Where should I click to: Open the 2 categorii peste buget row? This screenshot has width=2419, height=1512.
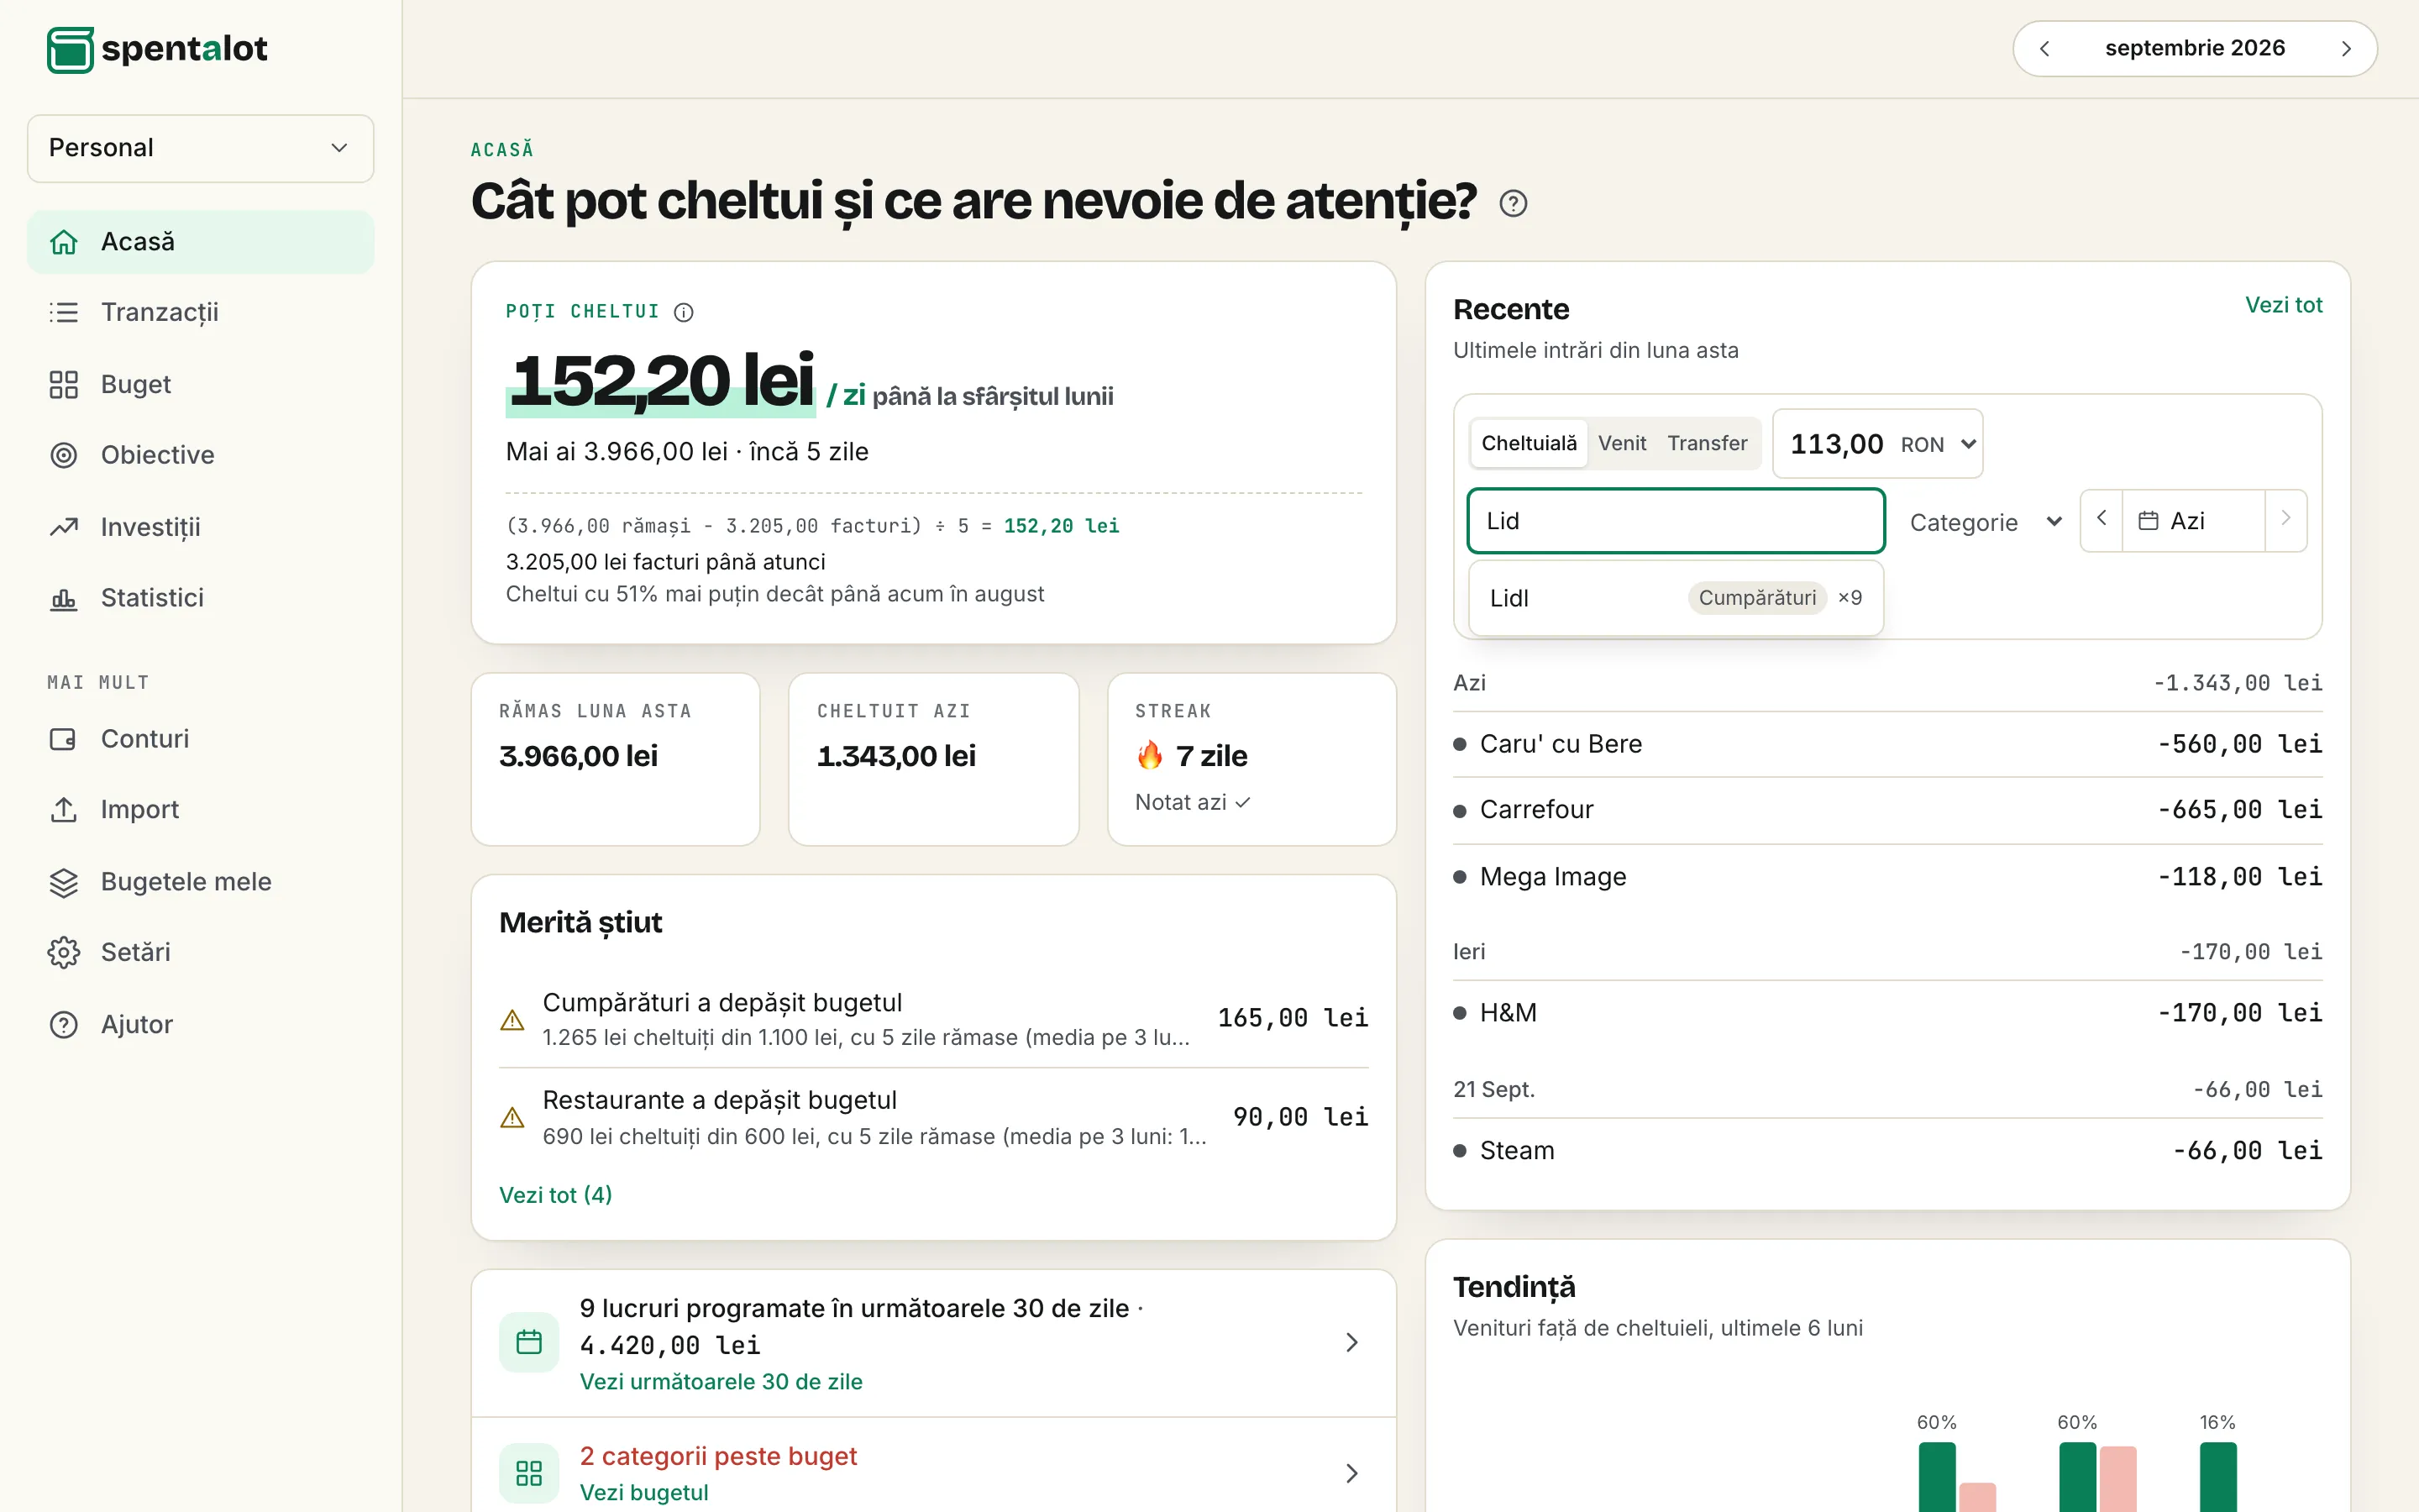pos(934,1472)
